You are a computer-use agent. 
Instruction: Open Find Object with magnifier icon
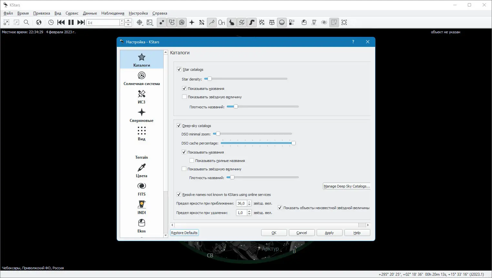point(26,22)
